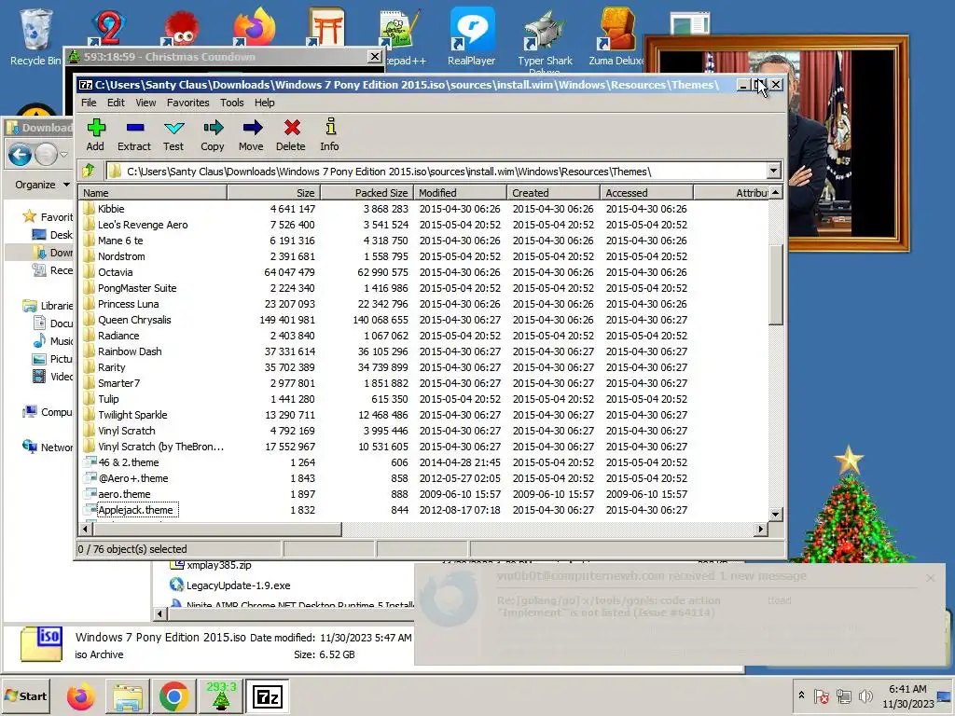Click the Extract toolbar icon

(134, 134)
